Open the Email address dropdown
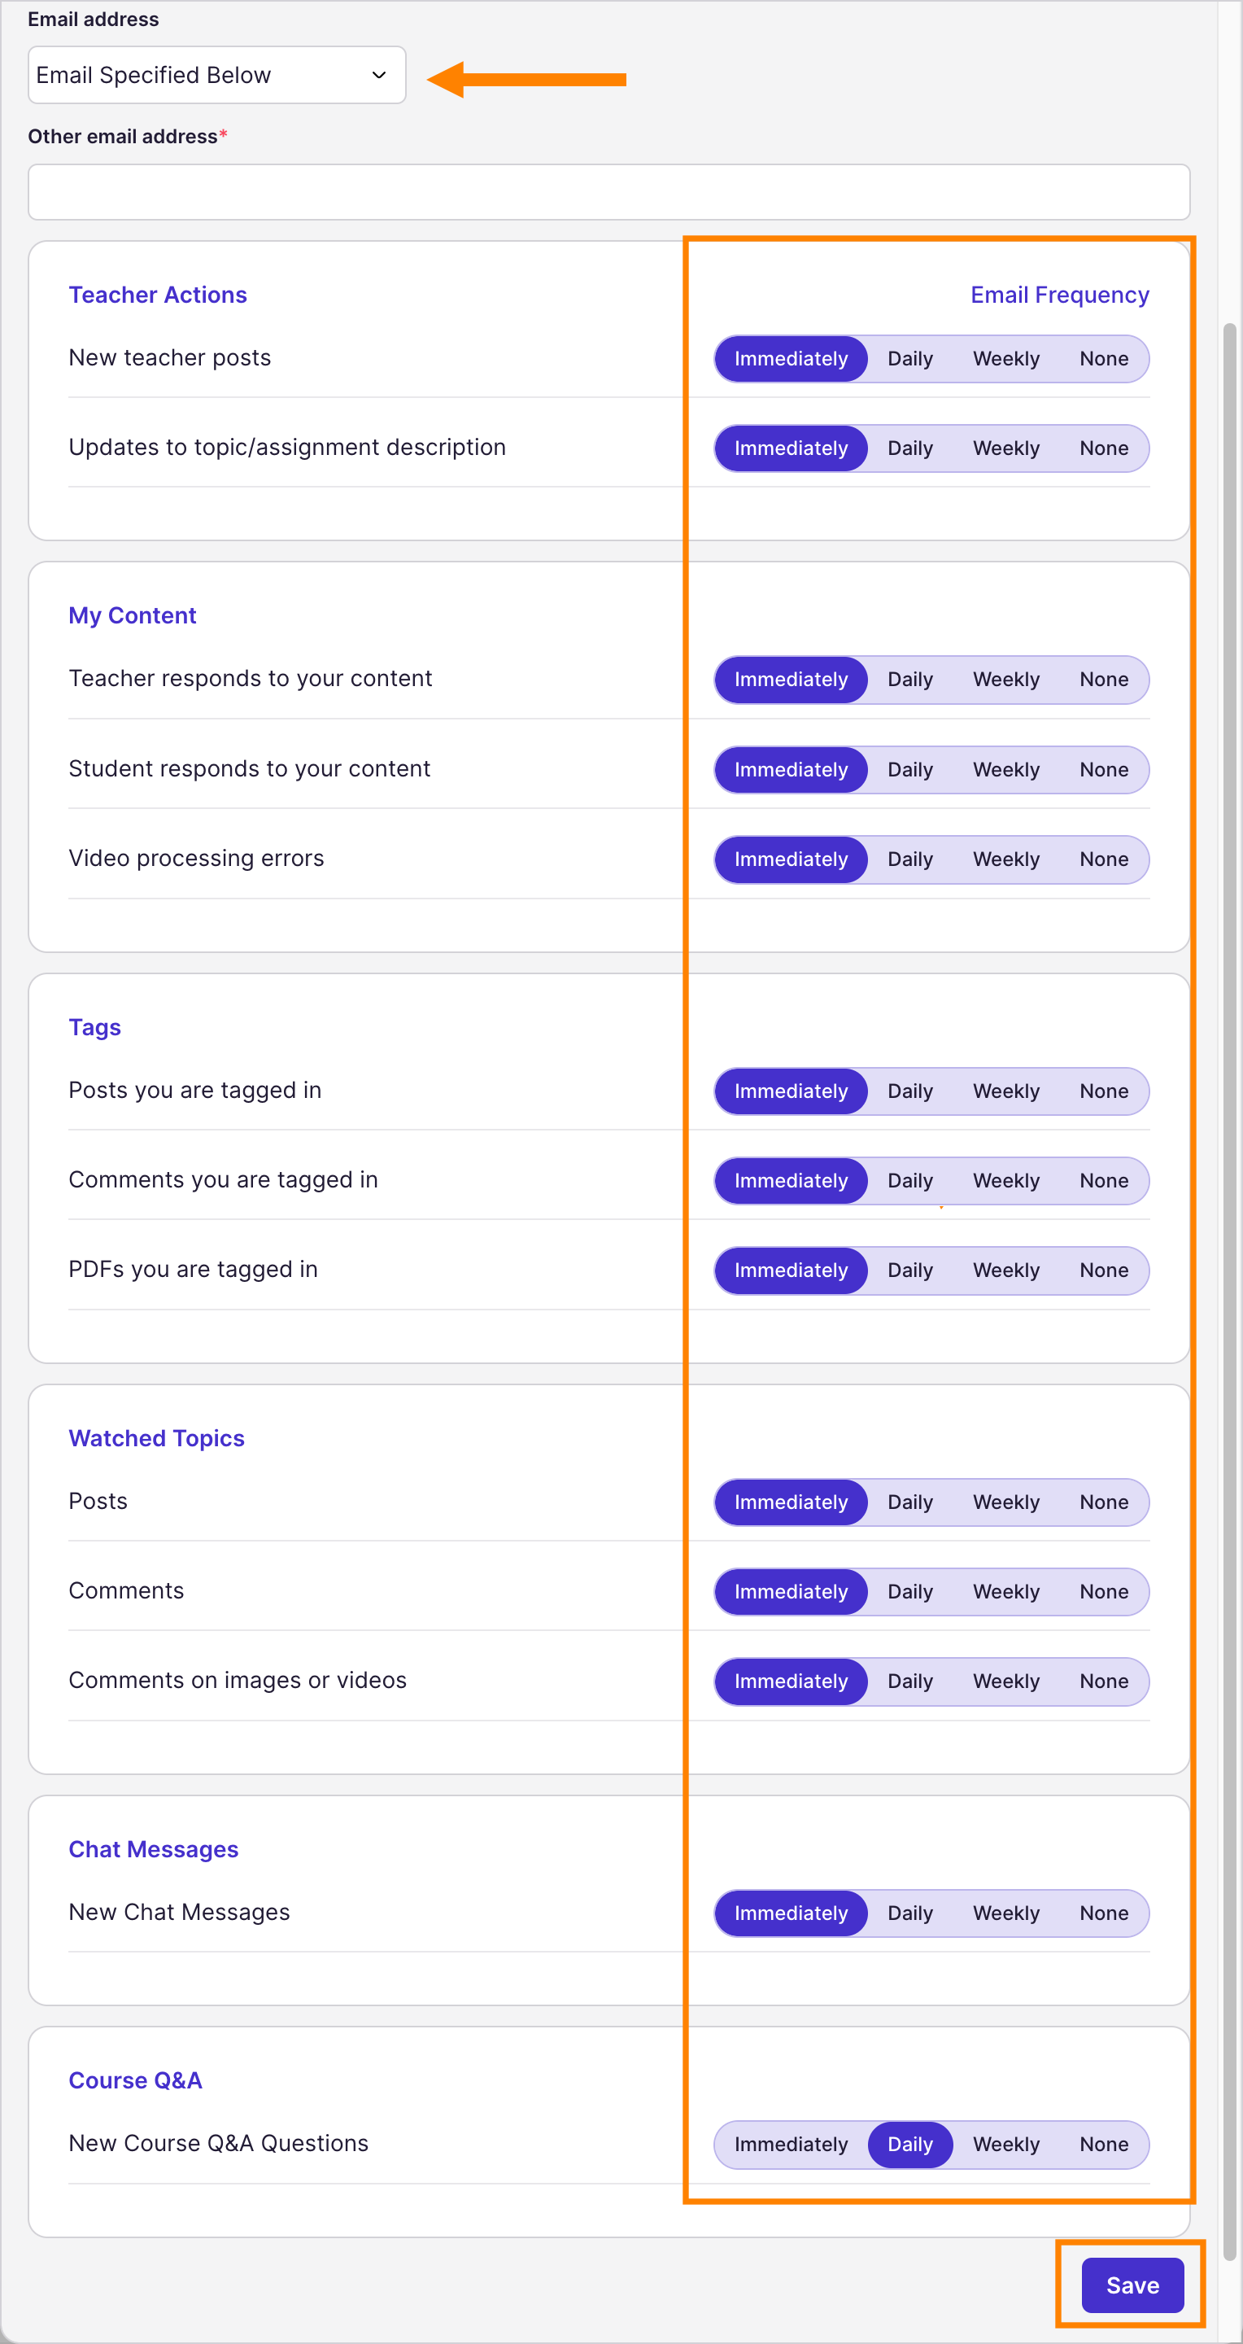The width and height of the screenshot is (1243, 2344). pos(216,75)
